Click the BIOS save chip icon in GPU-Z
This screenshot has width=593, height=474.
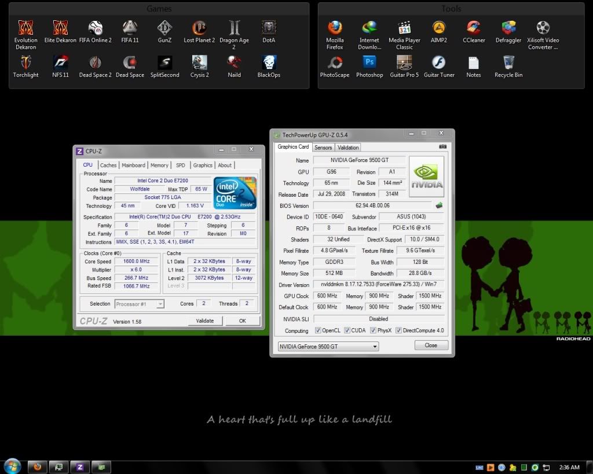point(439,205)
